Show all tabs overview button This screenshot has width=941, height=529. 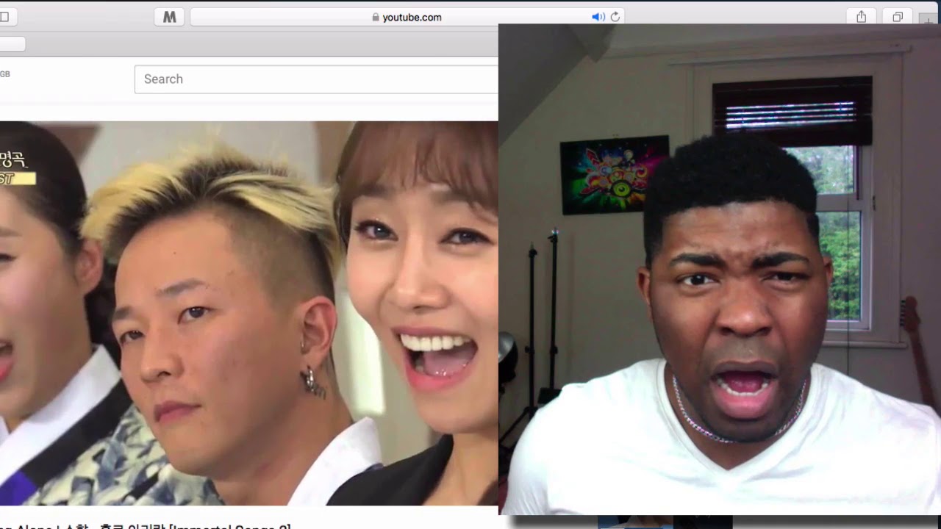[x=898, y=17]
